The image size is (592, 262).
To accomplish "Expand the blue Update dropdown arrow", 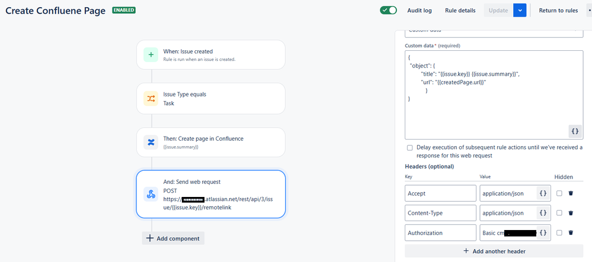I will [520, 11].
